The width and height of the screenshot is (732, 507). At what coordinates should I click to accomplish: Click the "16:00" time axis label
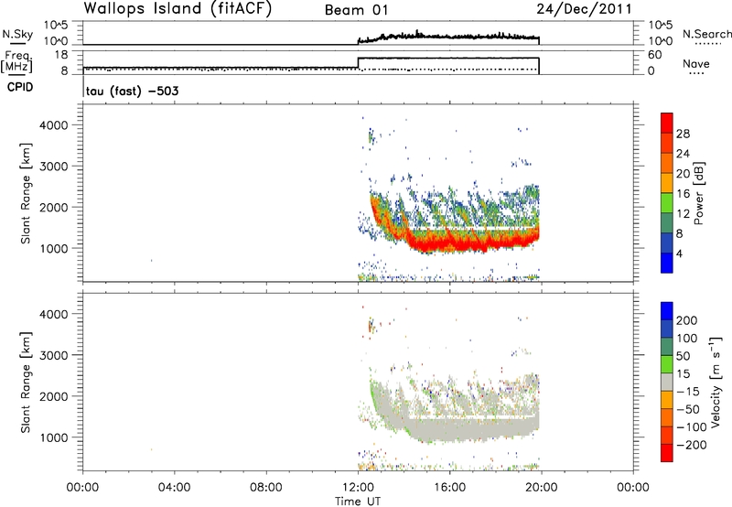pos(449,487)
